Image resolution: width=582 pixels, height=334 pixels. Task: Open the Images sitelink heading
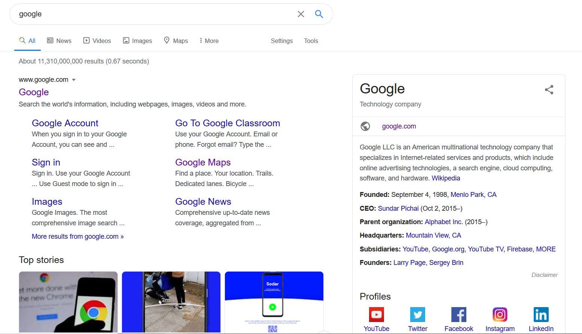coord(47,201)
